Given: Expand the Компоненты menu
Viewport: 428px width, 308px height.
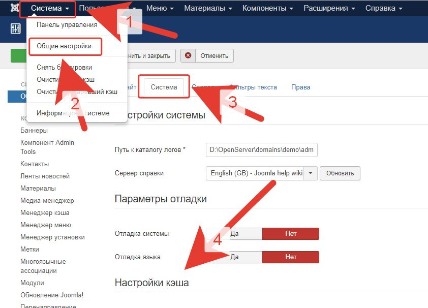Looking at the screenshot, I should click(x=268, y=8).
